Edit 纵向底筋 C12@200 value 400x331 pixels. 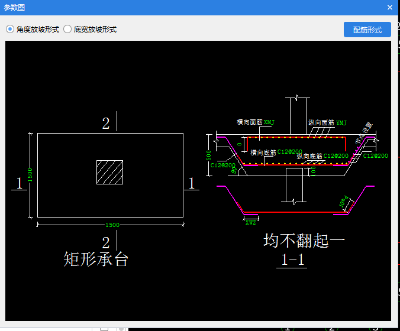(336, 155)
